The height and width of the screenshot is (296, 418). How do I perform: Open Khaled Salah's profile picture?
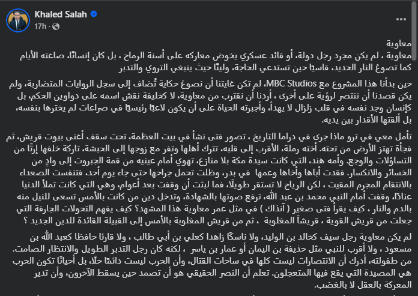coord(18,20)
